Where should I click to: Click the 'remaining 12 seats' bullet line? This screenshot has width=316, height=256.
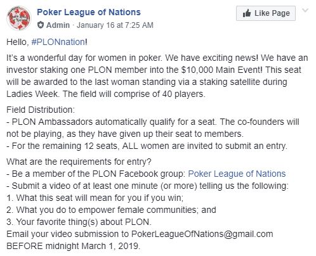[147, 146]
